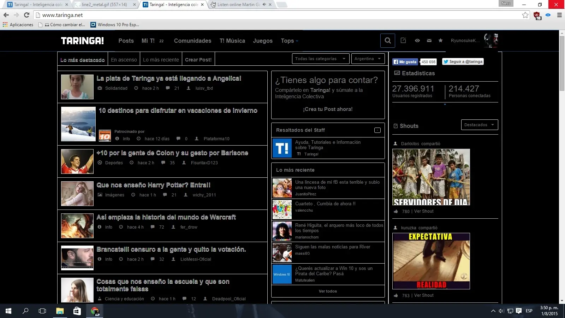Image resolution: width=565 pixels, height=318 pixels.
Task: Click the Crear Post! button
Action: point(198,60)
